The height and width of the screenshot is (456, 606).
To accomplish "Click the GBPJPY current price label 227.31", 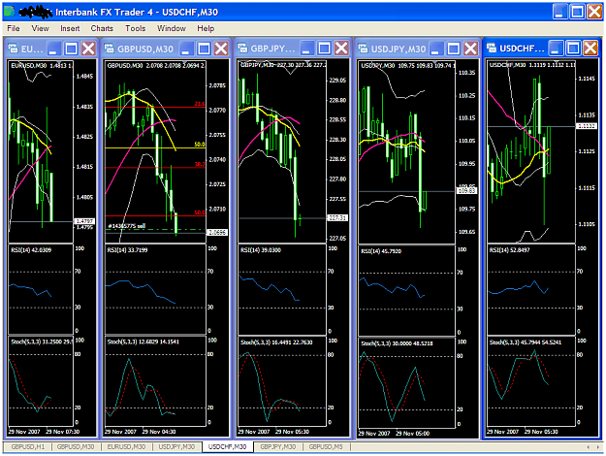I will click(337, 218).
